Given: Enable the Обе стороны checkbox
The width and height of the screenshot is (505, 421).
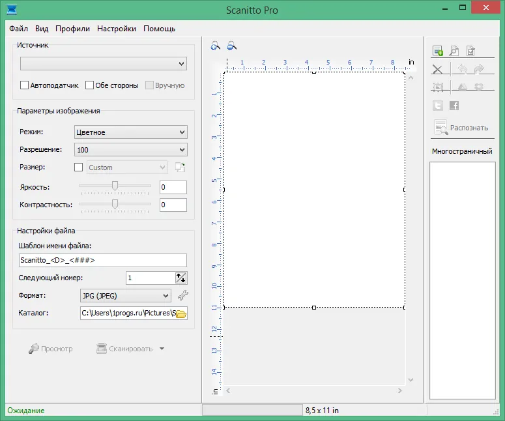Looking at the screenshot, I should click(89, 85).
